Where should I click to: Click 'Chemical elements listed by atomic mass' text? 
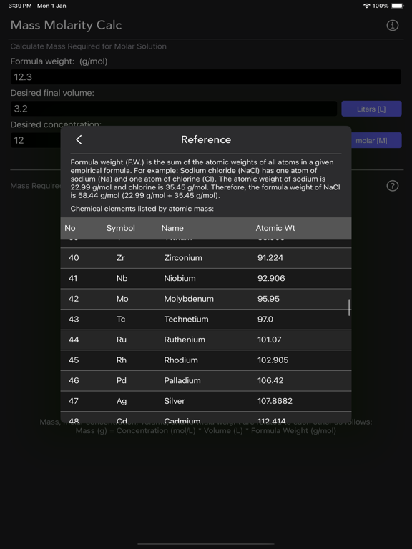pyautogui.click(x=142, y=209)
